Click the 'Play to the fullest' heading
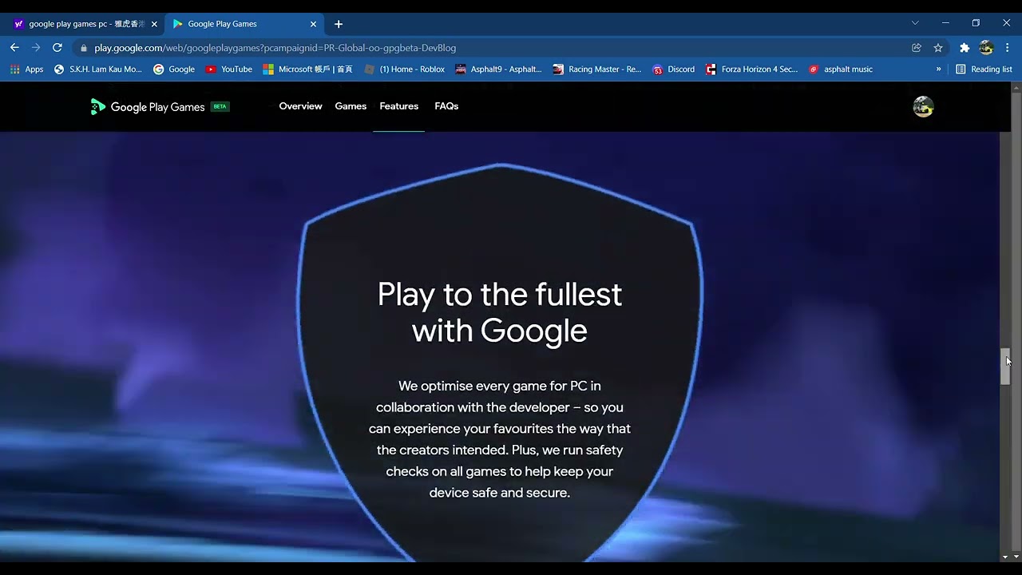This screenshot has width=1022, height=575. (x=500, y=312)
